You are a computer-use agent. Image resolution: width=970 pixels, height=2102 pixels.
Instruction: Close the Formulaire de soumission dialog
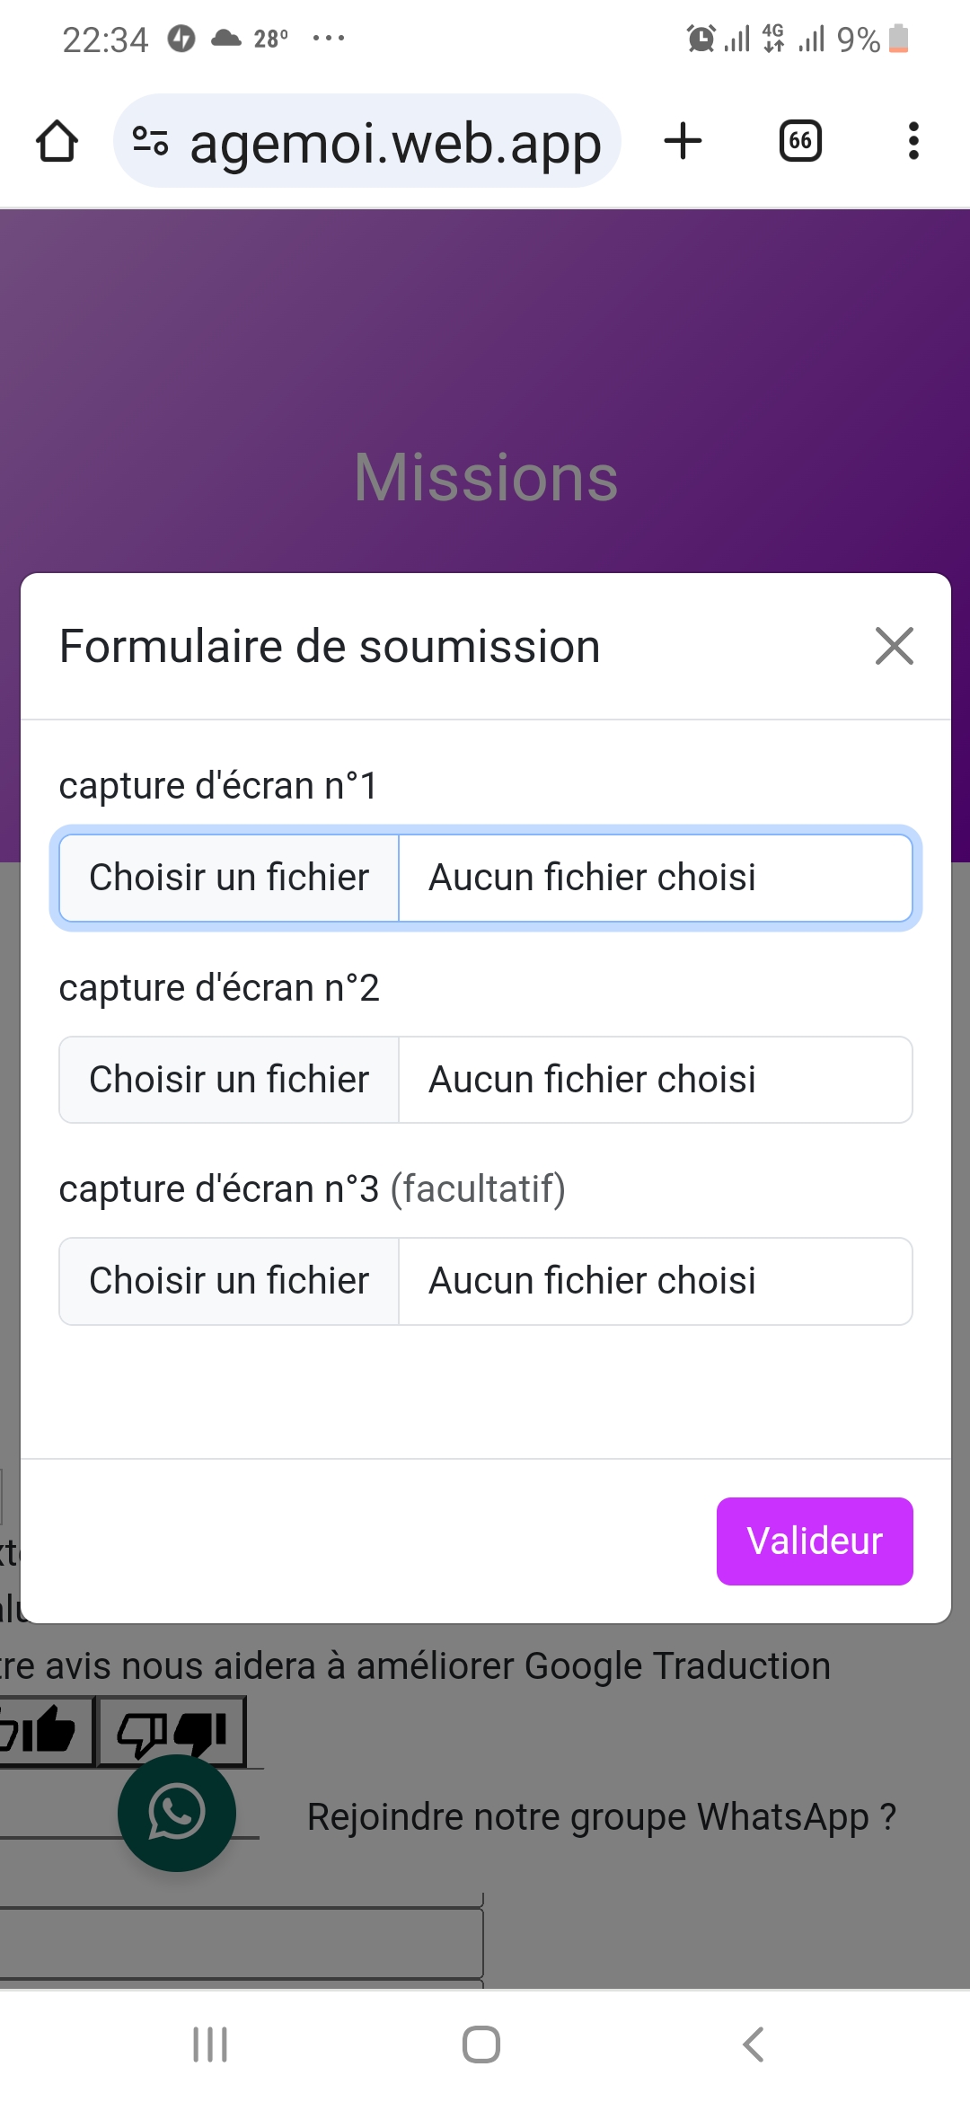coord(894,647)
